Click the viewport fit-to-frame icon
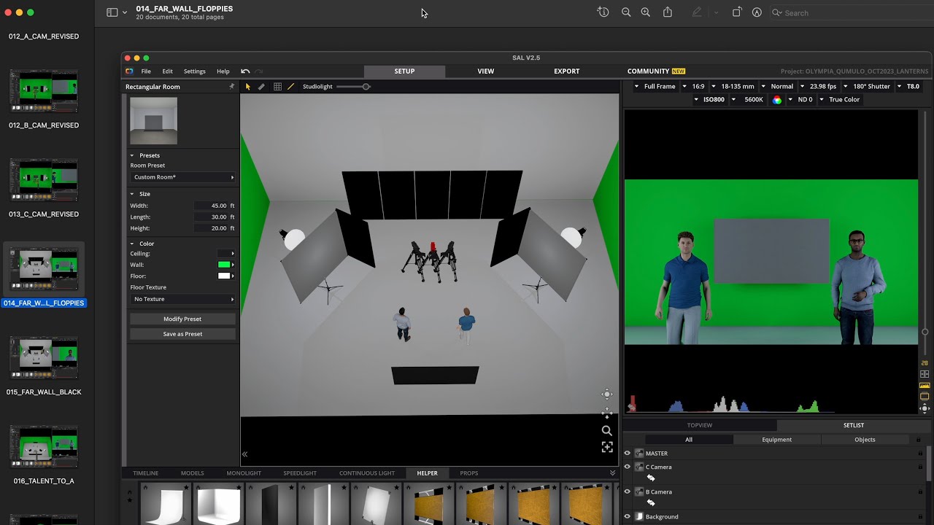 (x=606, y=447)
